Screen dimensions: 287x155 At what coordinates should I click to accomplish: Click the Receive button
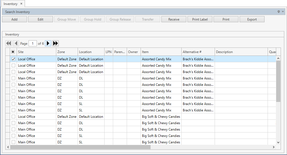[174, 19]
